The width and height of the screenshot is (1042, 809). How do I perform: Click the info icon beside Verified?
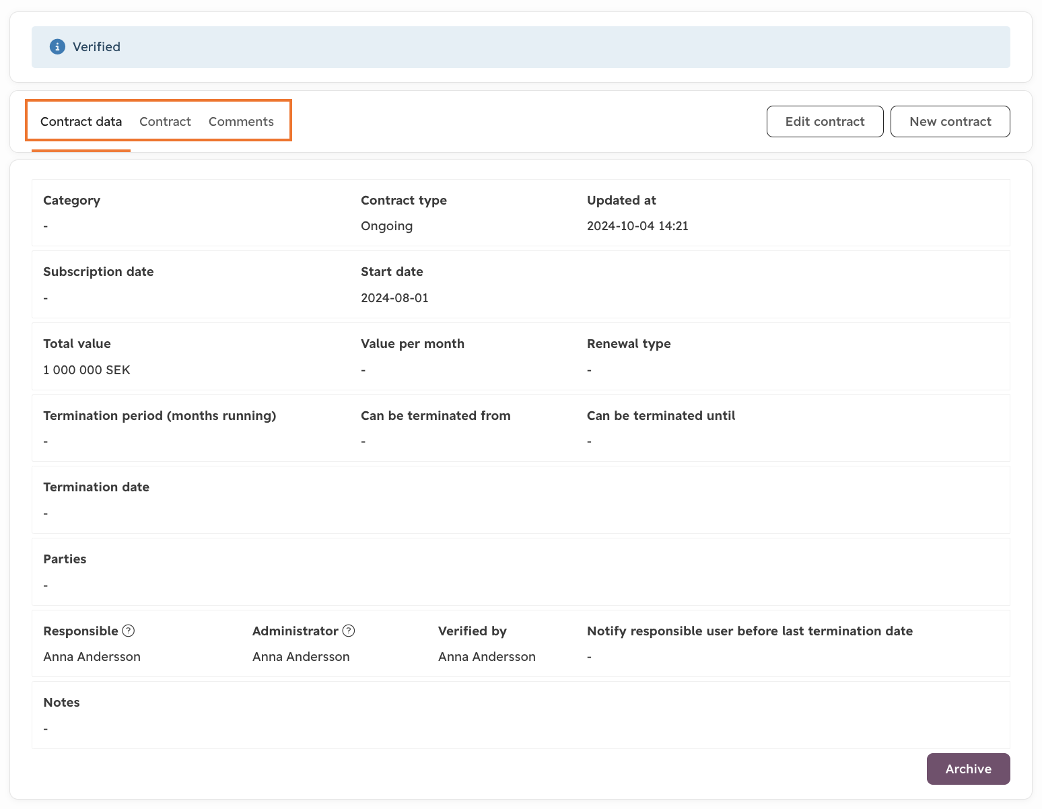coord(57,47)
